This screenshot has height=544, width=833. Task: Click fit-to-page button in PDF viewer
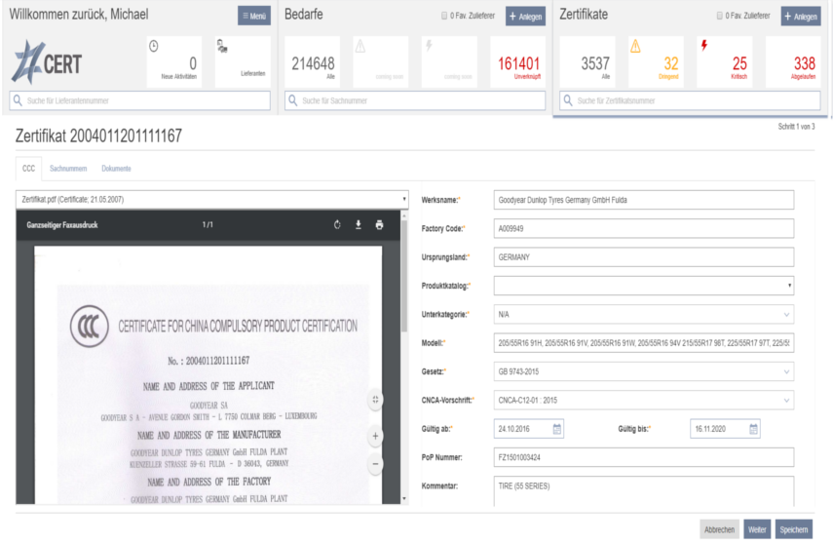[x=376, y=400]
